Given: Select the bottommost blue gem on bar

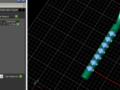Looking at the screenshot, I should pos(90,69).
